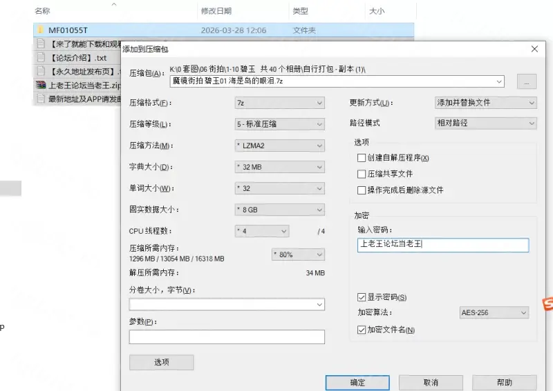Open the 压缩格式 7z dropdown

tap(280, 103)
